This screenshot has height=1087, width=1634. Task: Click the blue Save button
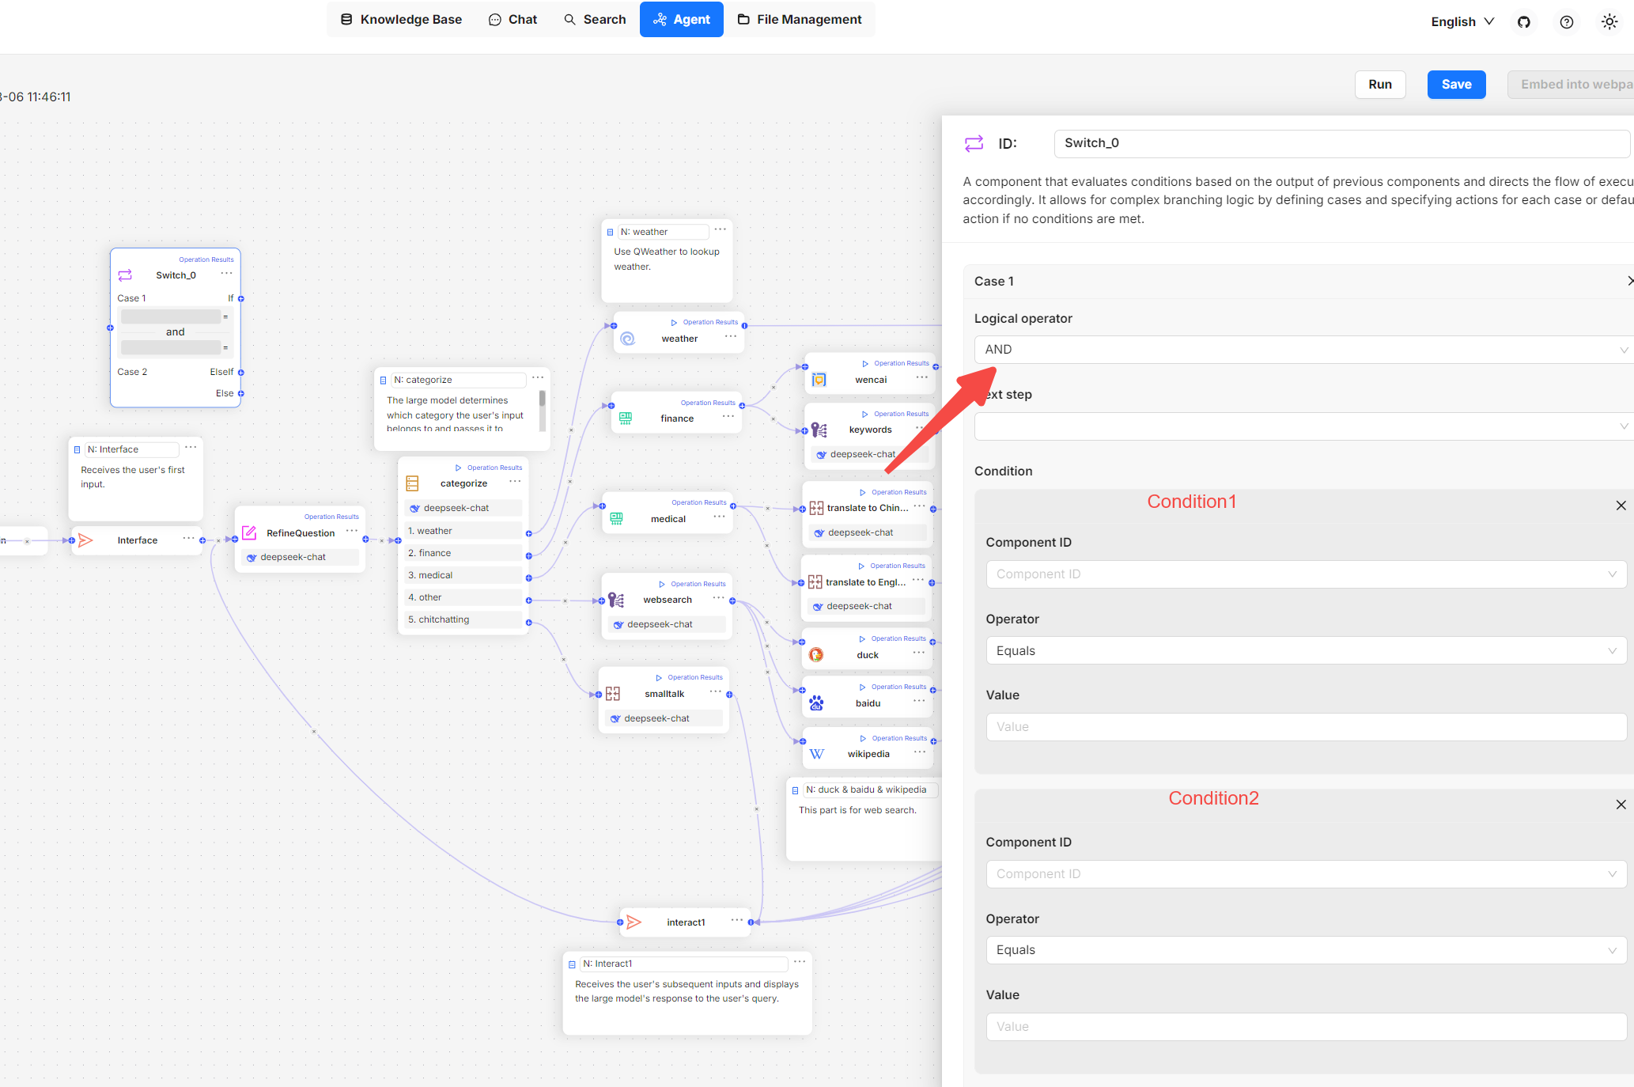click(x=1455, y=85)
